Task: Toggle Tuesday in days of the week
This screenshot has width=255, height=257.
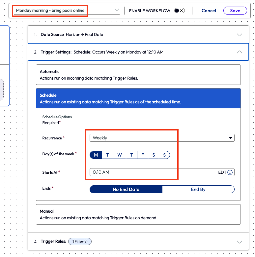Action: coord(107,155)
